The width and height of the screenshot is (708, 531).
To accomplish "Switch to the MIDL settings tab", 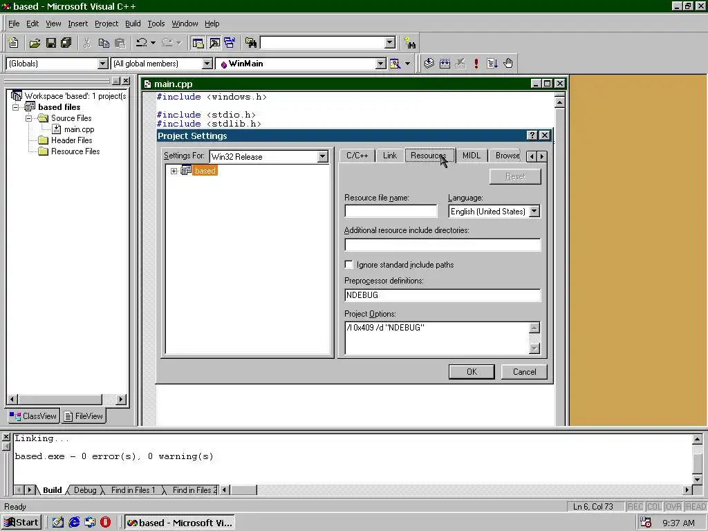I will [472, 156].
